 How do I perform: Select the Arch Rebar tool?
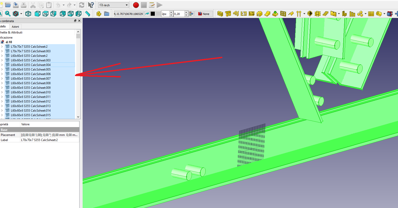tap(236, 14)
